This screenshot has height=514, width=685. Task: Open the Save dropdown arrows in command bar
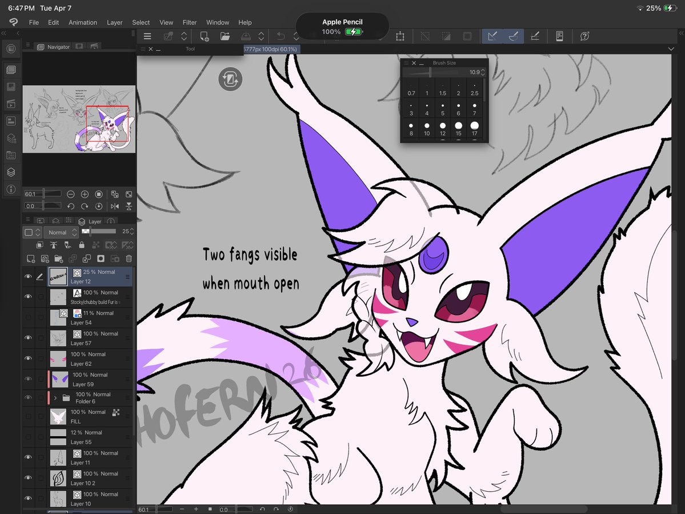[x=261, y=36]
